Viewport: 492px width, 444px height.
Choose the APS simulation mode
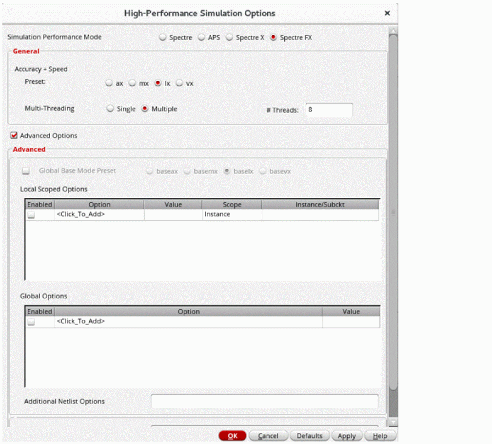[202, 38]
